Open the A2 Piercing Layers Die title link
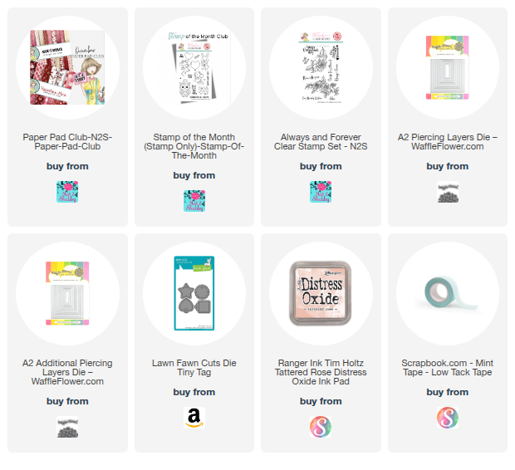Viewport: 515px width, 470px height. [448, 141]
